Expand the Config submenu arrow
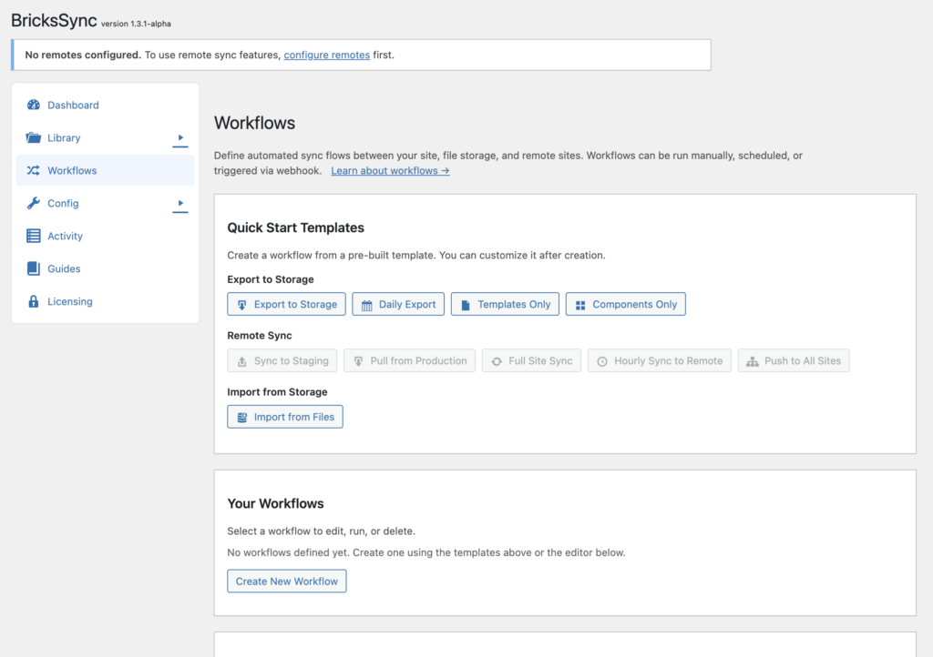The image size is (933, 657). pyautogui.click(x=180, y=204)
